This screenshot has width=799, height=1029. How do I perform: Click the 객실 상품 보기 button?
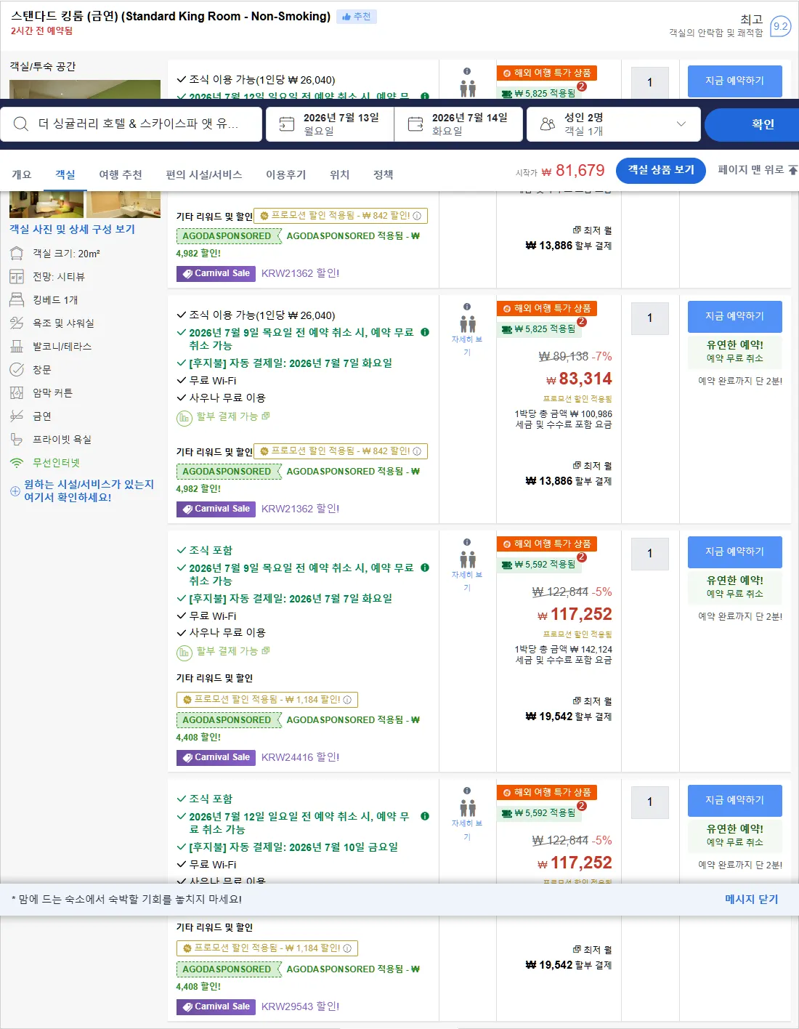click(x=661, y=170)
